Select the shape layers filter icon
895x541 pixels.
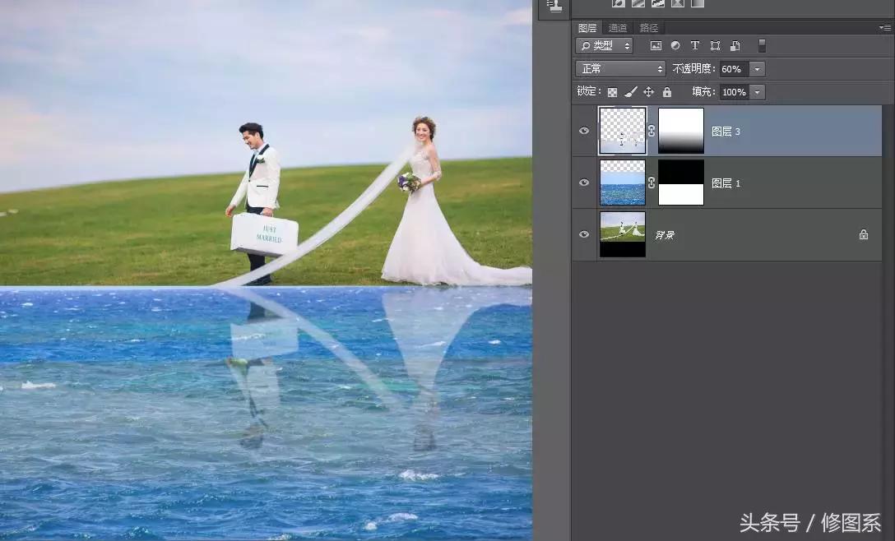[716, 45]
